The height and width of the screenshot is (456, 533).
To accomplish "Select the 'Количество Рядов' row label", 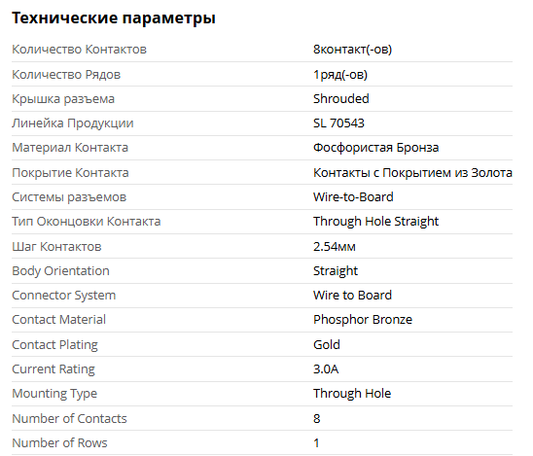I will pyautogui.click(x=66, y=75).
